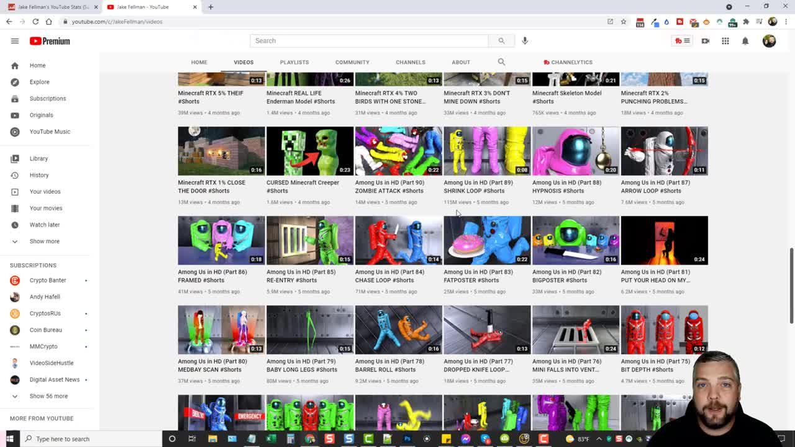Open title Among Us in HD (Part 83) FATPOSTER
The image size is (795, 447).
click(478, 276)
